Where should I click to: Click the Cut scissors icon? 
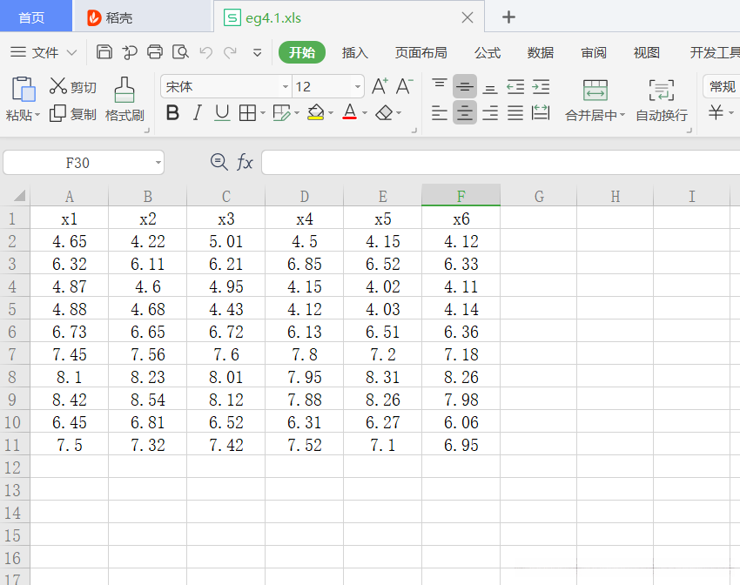pyautogui.click(x=58, y=86)
